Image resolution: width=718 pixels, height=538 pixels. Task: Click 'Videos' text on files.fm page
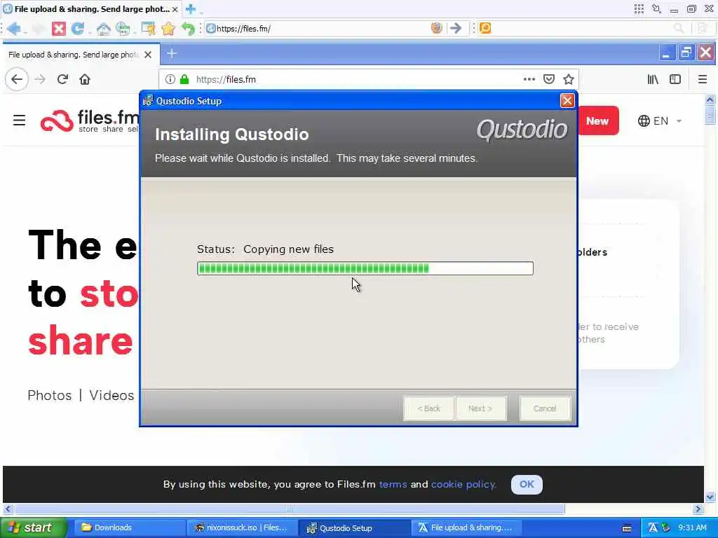[111, 395]
